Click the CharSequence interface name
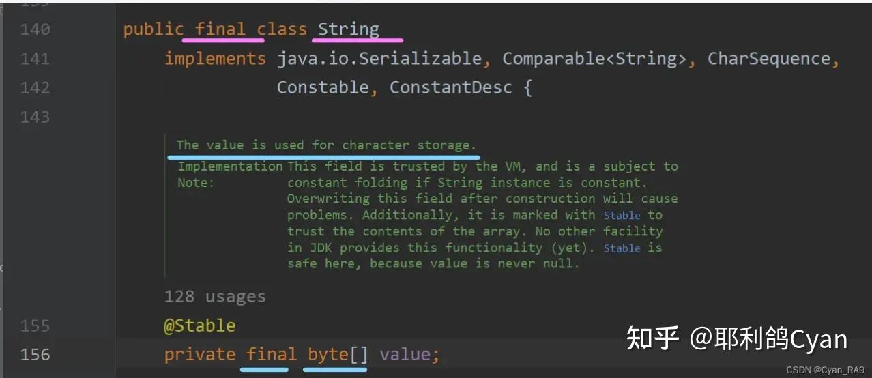Image resolution: width=872 pixels, height=378 pixels. coord(769,59)
